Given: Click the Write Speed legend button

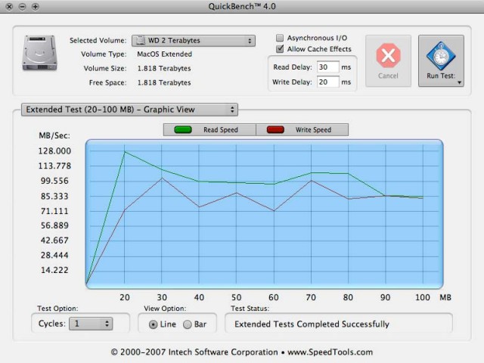Looking at the screenshot, I should click(x=302, y=129).
